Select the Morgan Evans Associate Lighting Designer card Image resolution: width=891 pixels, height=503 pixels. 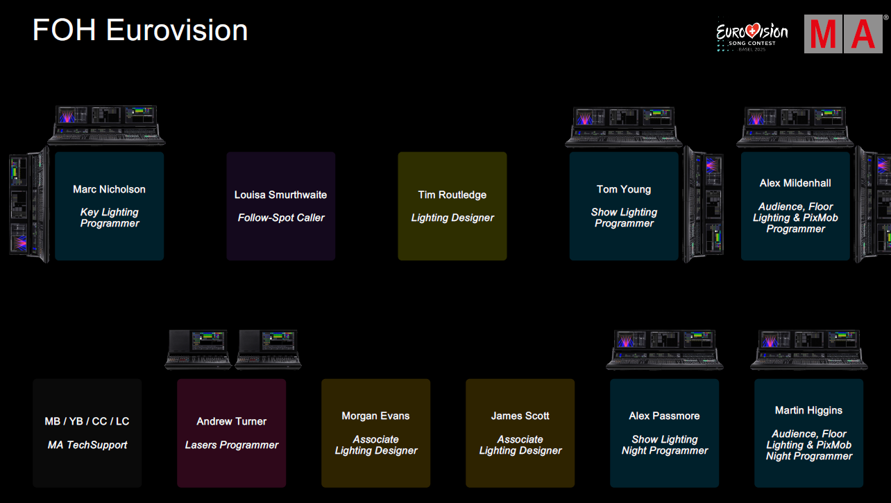pos(376,433)
